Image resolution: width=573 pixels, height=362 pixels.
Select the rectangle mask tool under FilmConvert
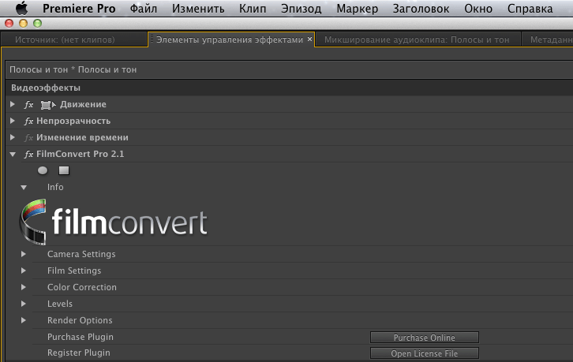tap(64, 170)
